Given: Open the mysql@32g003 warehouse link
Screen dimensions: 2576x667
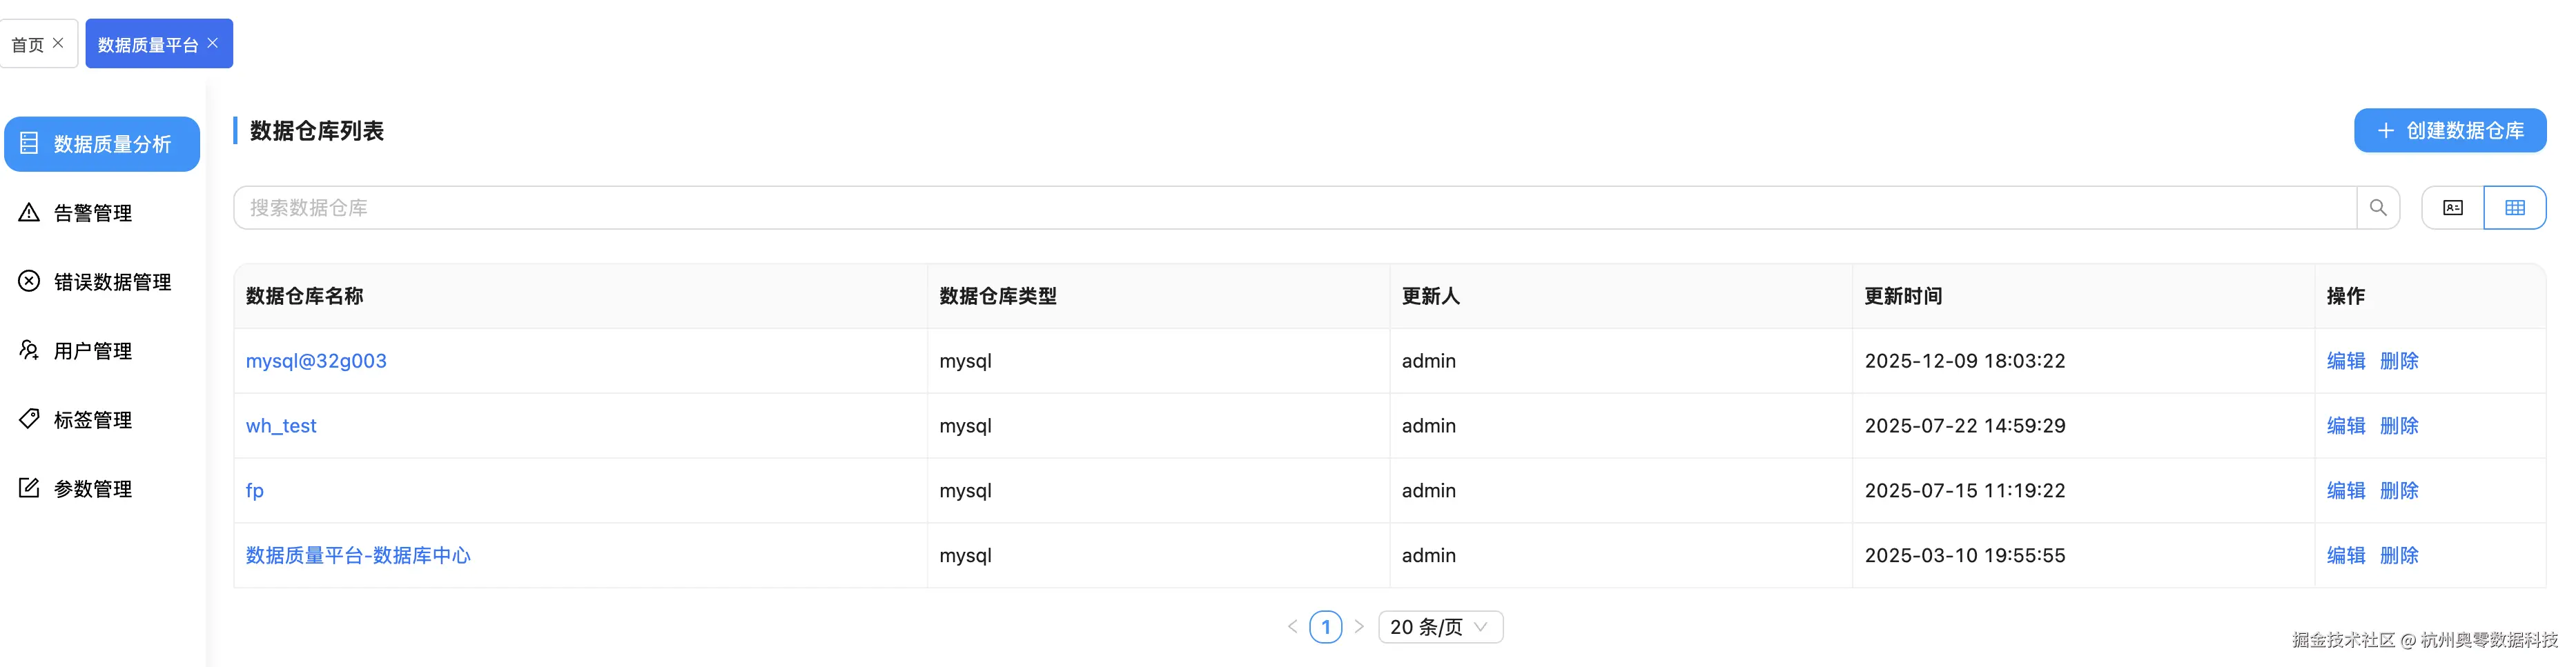Looking at the screenshot, I should click(316, 361).
